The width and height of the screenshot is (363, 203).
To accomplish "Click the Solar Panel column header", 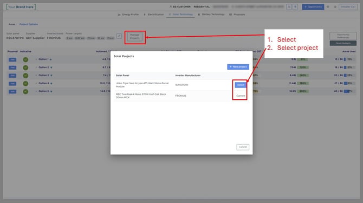I will click(122, 76).
